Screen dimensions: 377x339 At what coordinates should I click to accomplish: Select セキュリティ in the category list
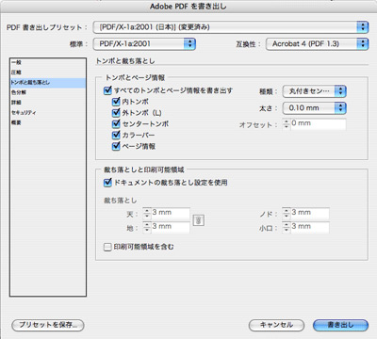[x=48, y=113]
